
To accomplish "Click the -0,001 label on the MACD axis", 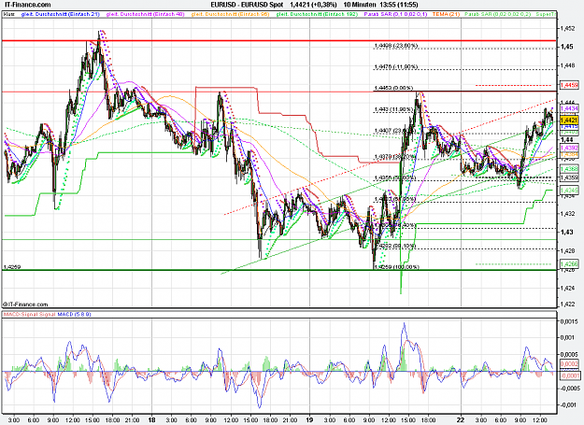I will pos(569,404).
